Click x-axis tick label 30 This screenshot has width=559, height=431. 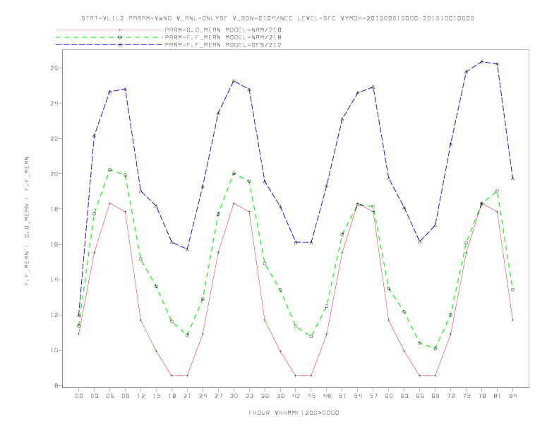pos(234,396)
